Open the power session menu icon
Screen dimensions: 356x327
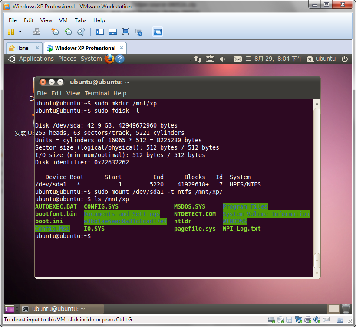point(345,59)
